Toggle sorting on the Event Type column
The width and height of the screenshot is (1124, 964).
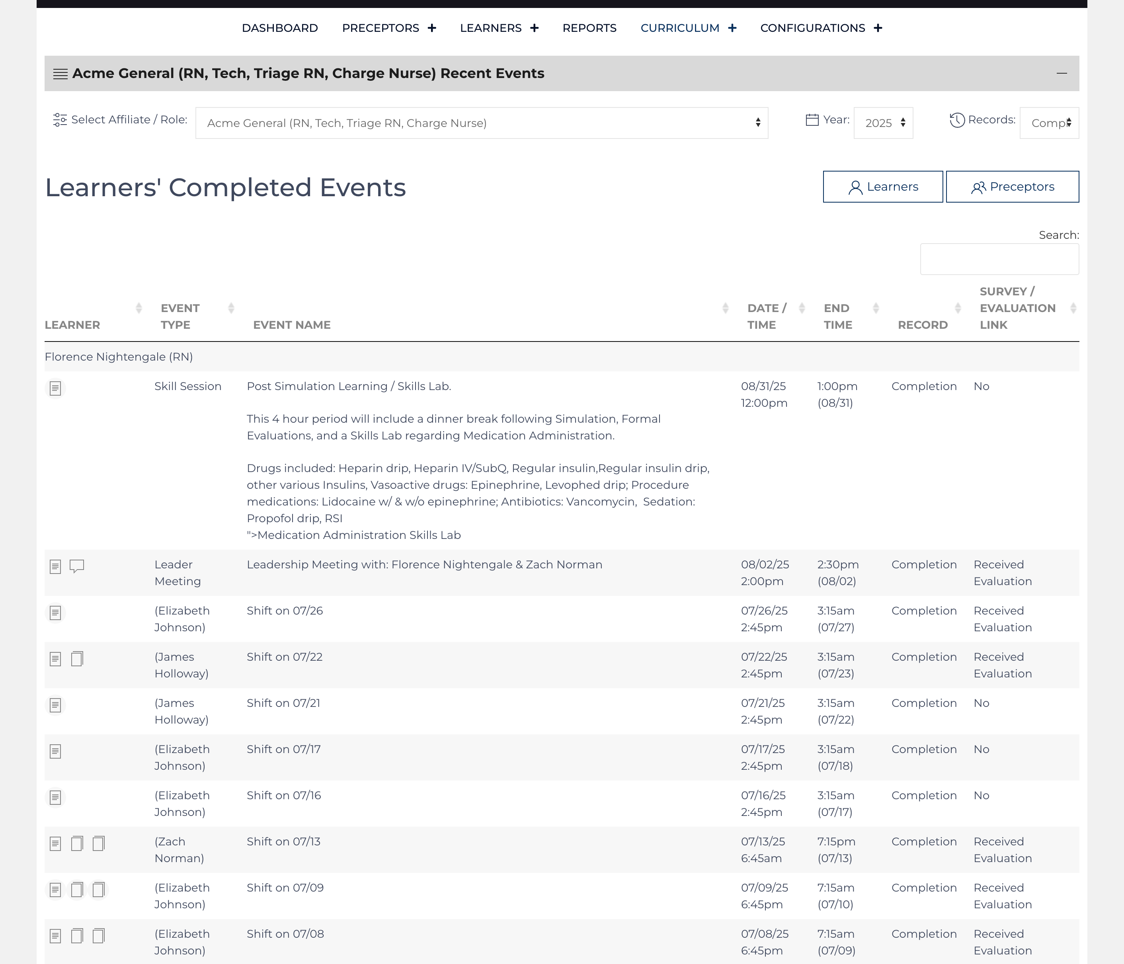[x=232, y=308]
